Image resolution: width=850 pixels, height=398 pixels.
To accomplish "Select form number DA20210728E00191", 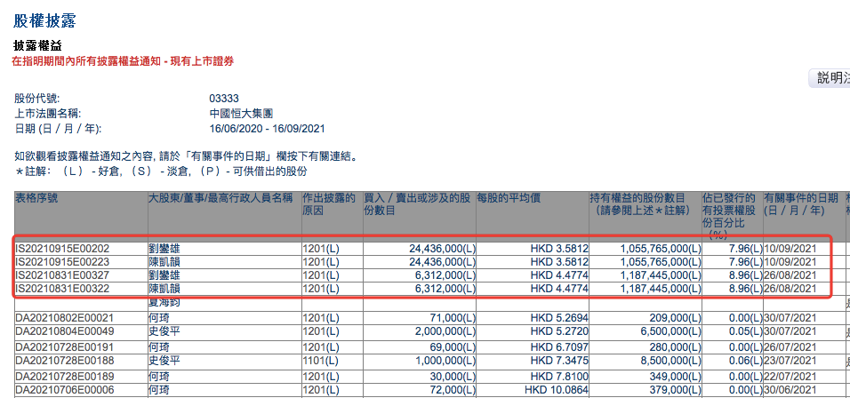I will coord(65,346).
